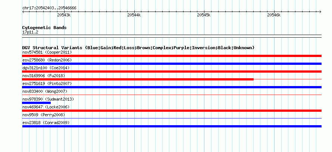Click the nsv469647 (Locke2006) red bar
This screenshot has height=152, width=332.
pyautogui.click(x=172, y=111)
